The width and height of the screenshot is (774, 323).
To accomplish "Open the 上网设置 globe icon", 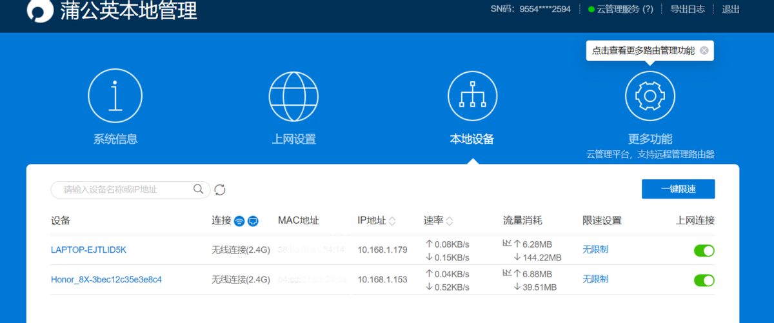I will click(293, 95).
